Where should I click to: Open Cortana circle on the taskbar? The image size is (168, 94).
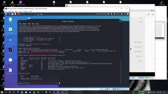pyautogui.click(x=10, y=92)
